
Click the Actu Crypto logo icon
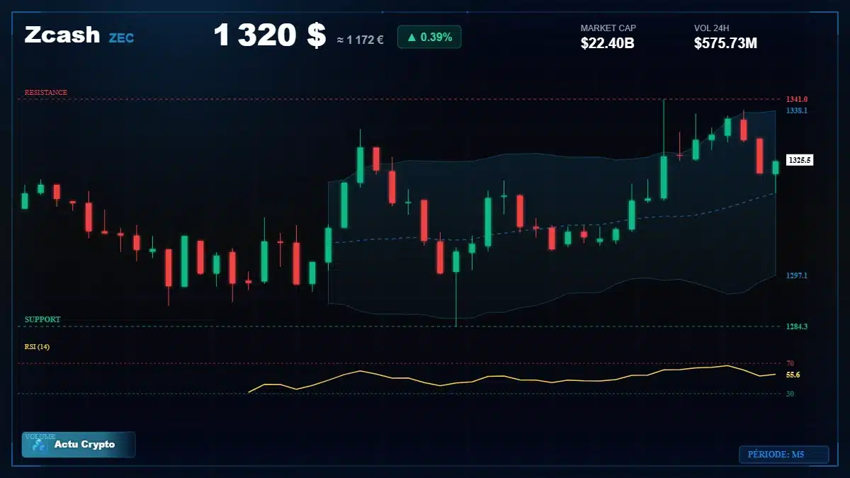click(x=40, y=445)
